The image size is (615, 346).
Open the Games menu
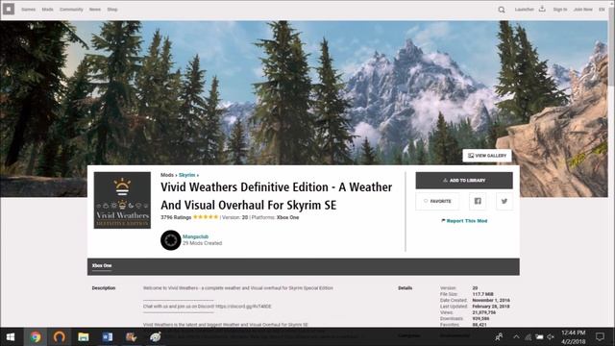click(x=28, y=10)
